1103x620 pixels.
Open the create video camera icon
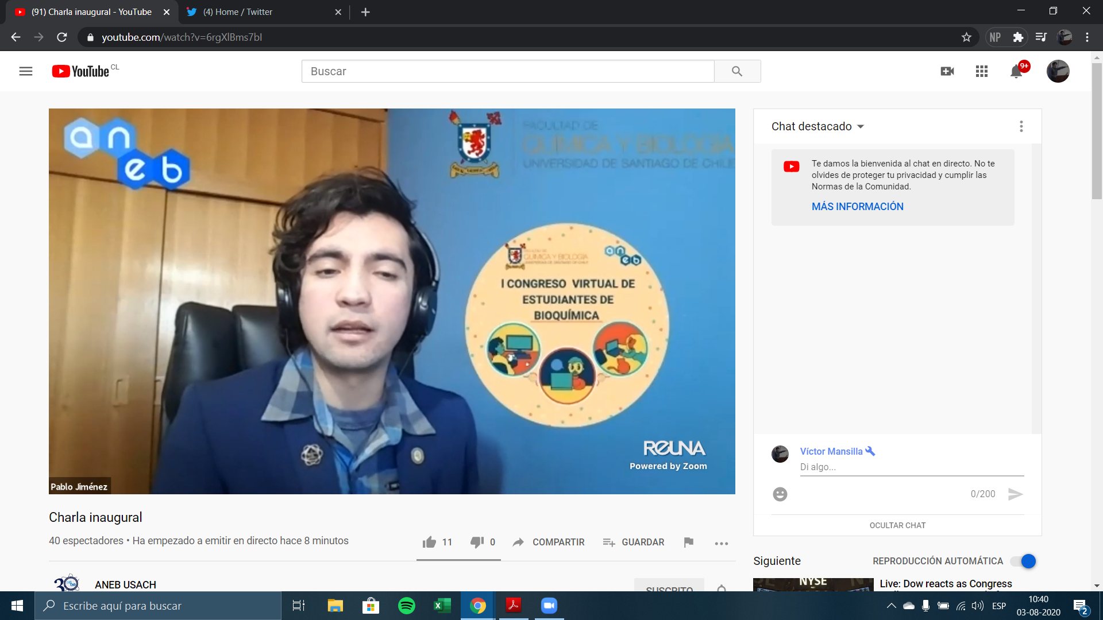click(x=947, y=71)
